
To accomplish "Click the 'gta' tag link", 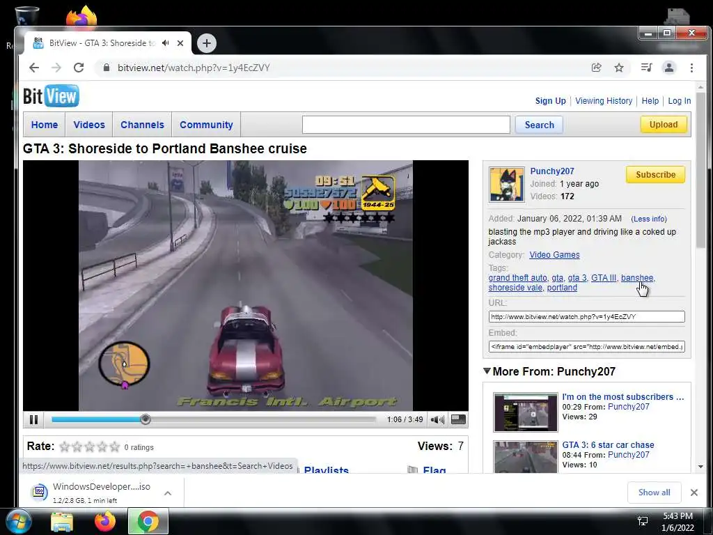I will 558,278.
